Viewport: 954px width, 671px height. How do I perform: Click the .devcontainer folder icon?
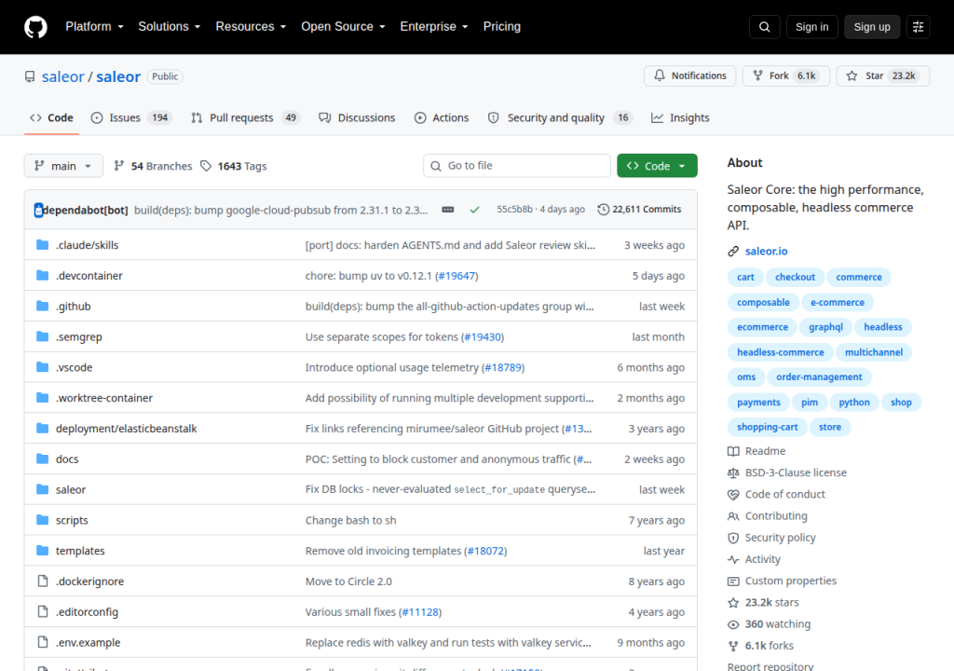tap(42, 275)
